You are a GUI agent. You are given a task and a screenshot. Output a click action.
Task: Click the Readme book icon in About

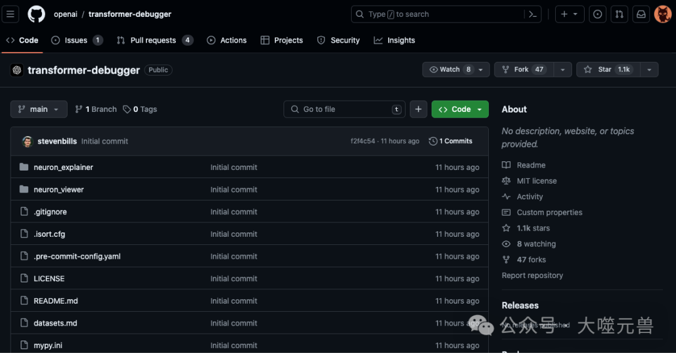(506, 165)
